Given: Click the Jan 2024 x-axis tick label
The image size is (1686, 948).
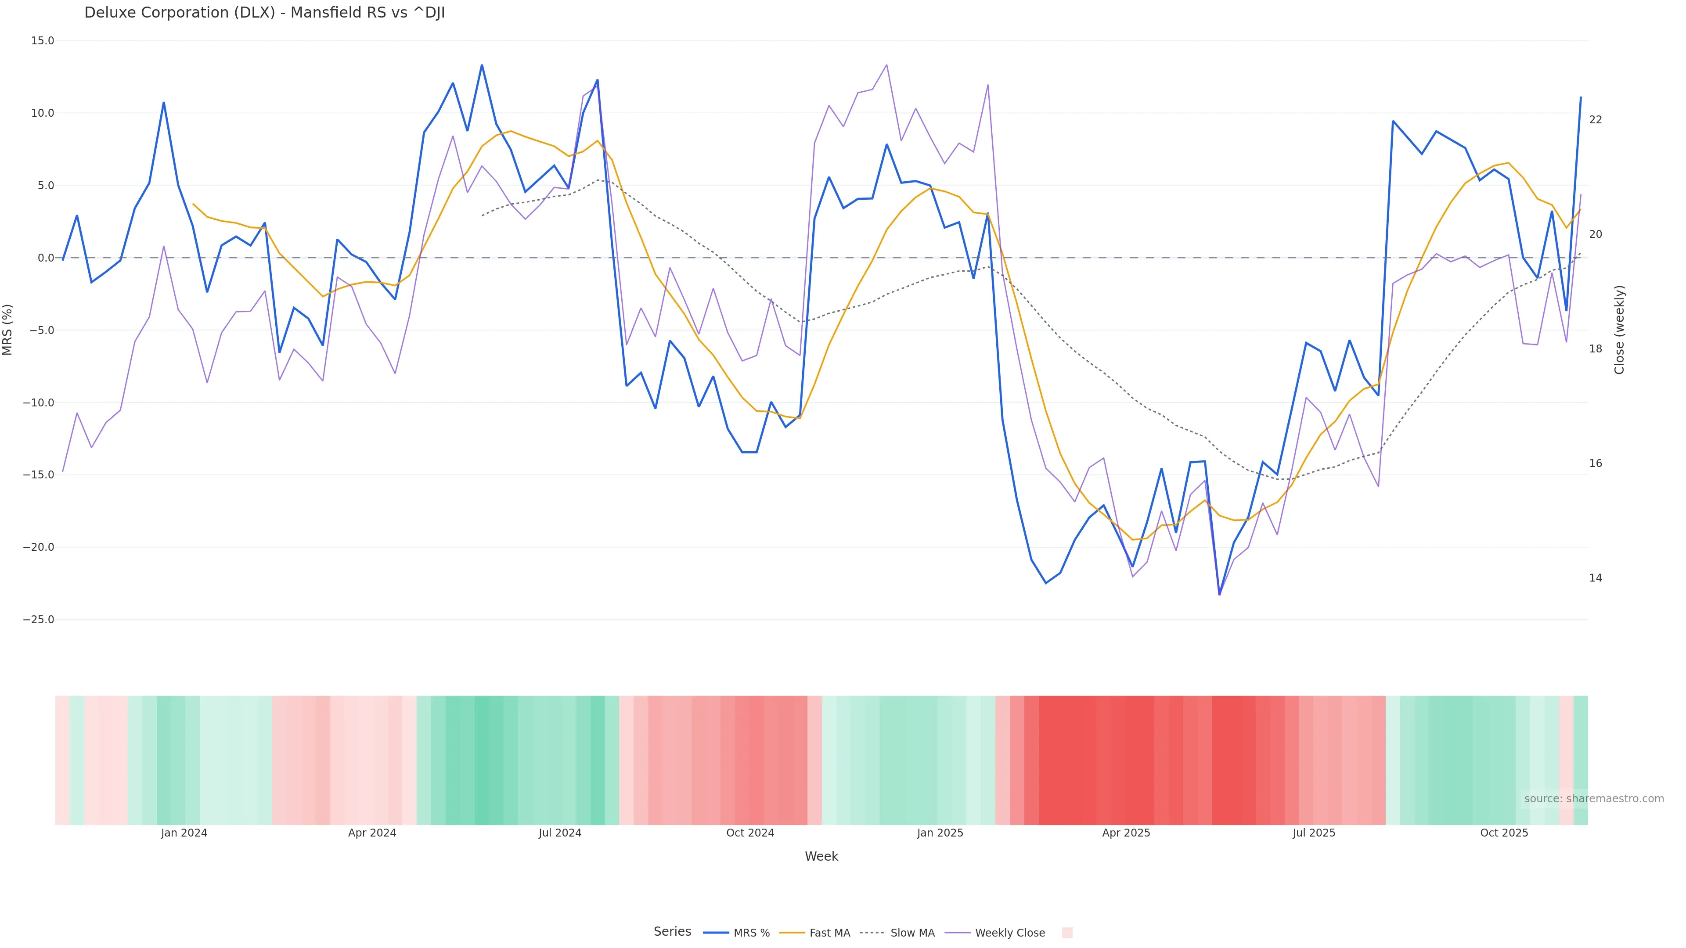Looking at the screenshot, I should (x=184, y=833).
